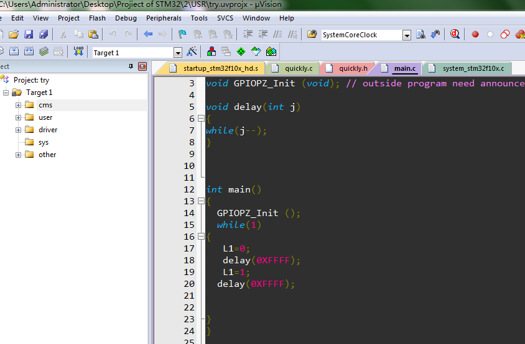525x344 pixels.
Task: Expand the other folder
Action: tap(19, 155)
